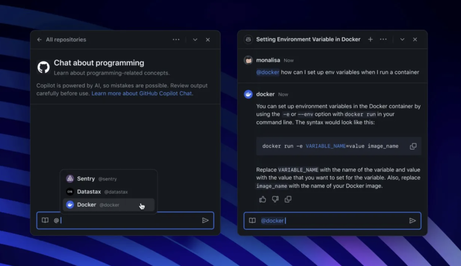Screen dimensions: 461x266
Task: Close the All repositories chat panel
Action: [208, 40]
